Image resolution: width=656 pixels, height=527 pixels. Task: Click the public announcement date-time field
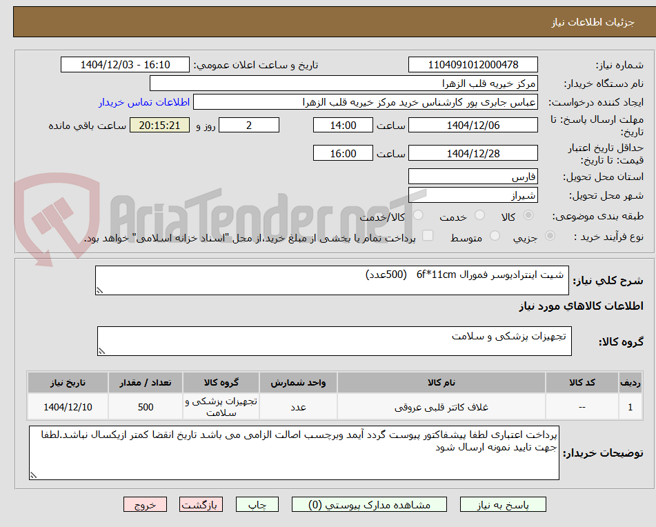(125, 65)
